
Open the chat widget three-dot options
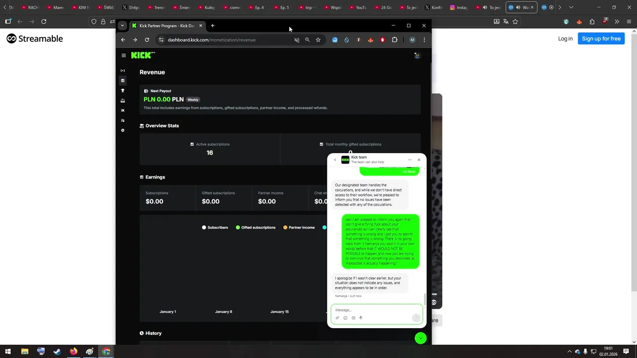[x=410, y=160]
